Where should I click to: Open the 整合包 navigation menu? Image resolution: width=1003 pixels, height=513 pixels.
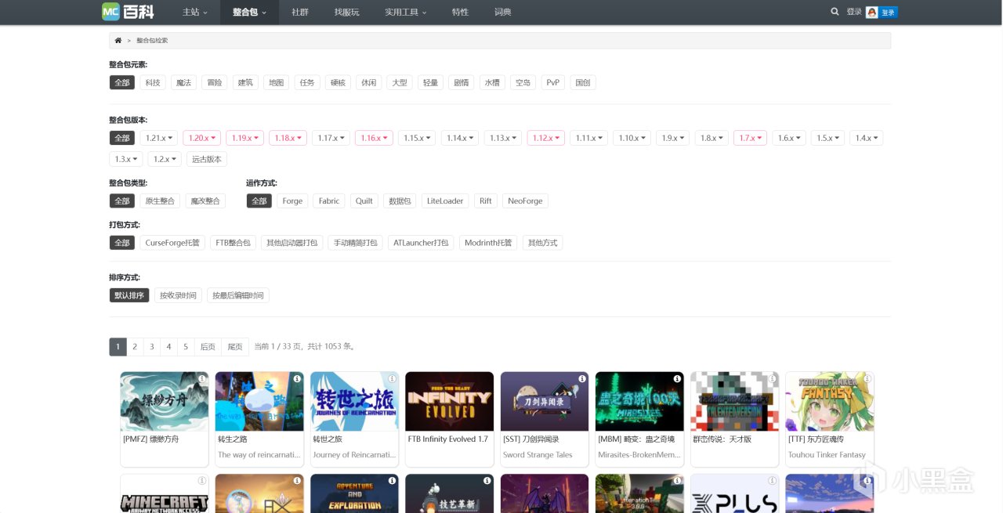click(249, 12)
